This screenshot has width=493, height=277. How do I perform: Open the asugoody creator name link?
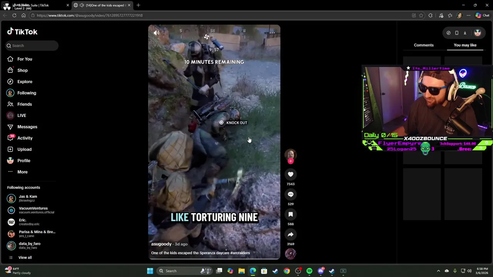[x=161, y=244]
